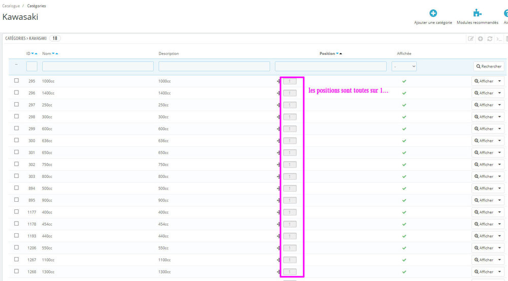Click the category name 440cc

[x=47, y=236]
